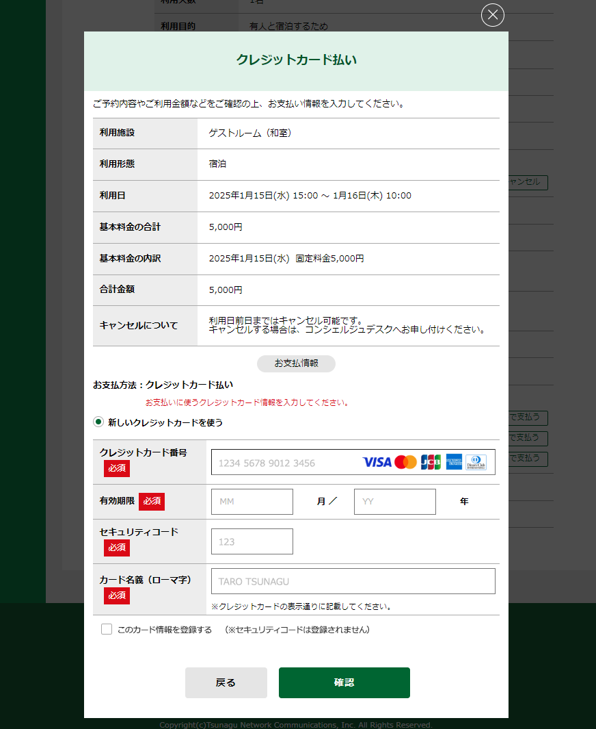596x729 pixels.
Task: Click the red card information instruction text
Action: (x=247, y=402)
